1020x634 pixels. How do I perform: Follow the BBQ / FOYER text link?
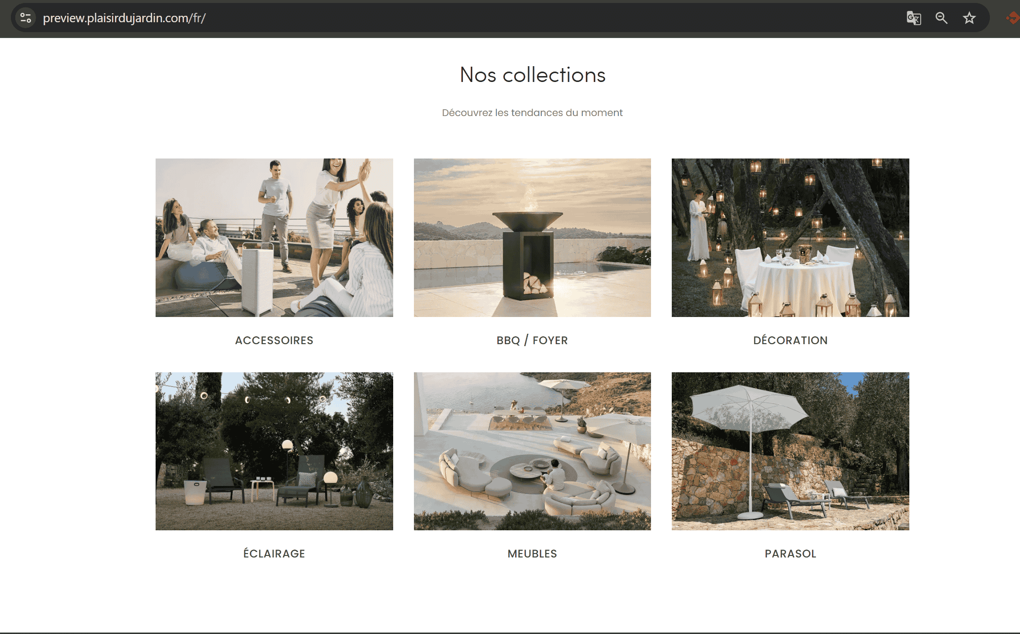click(532, 340)
